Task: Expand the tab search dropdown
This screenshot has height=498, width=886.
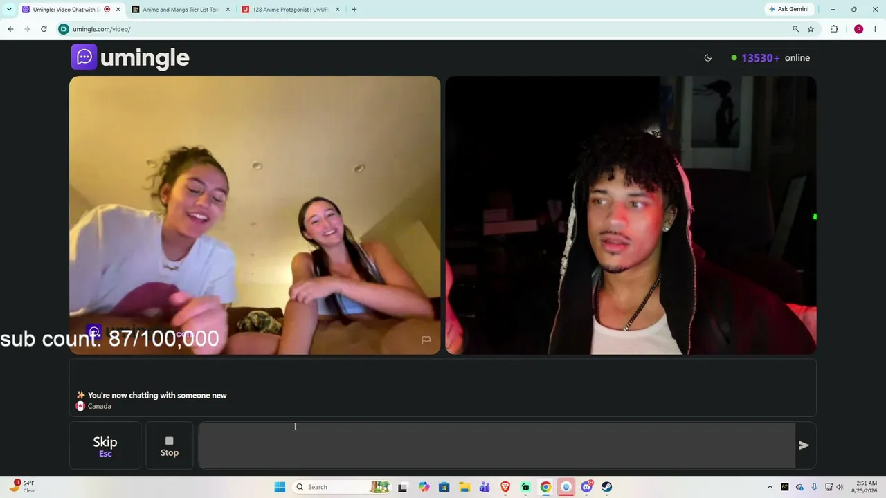Action: (9, 10)
